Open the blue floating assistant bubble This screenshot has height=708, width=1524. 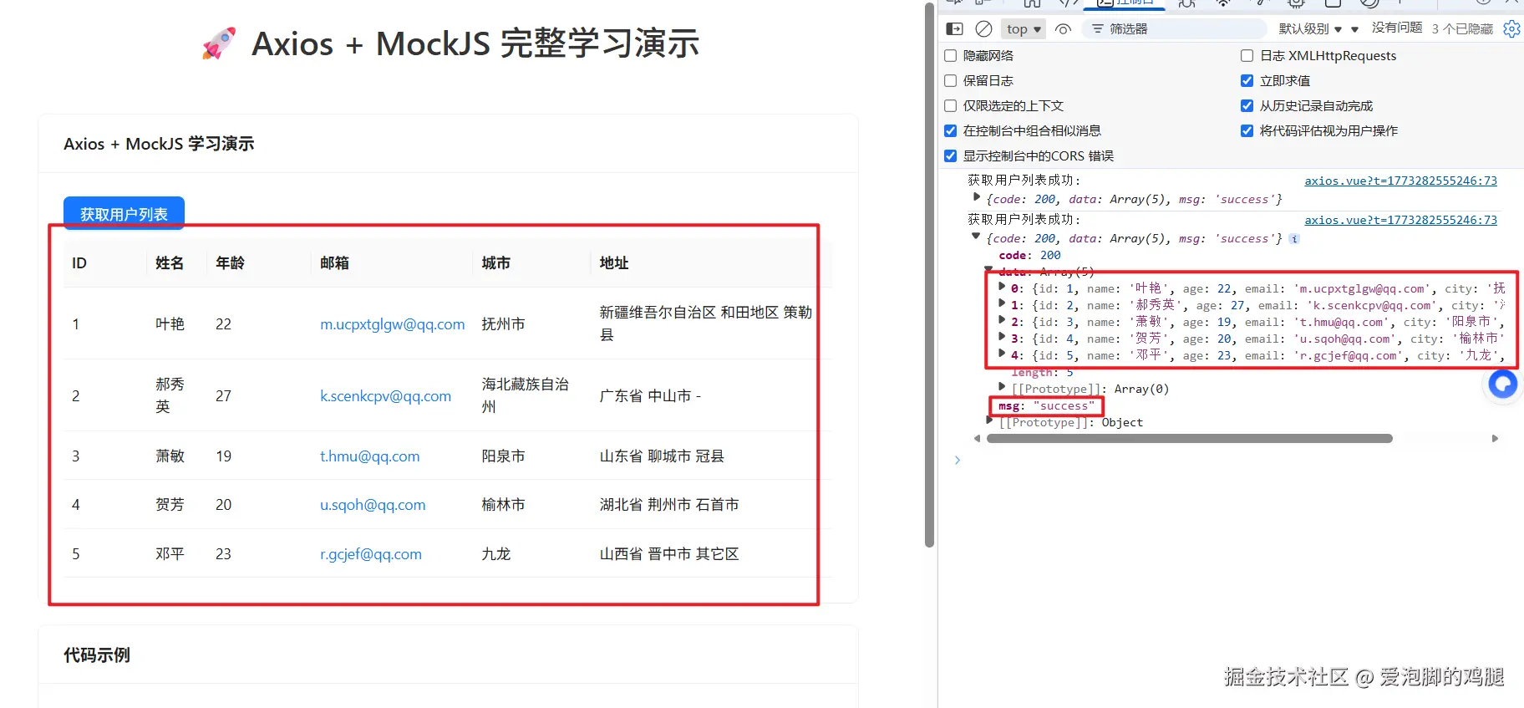(x=1502, y=385)
